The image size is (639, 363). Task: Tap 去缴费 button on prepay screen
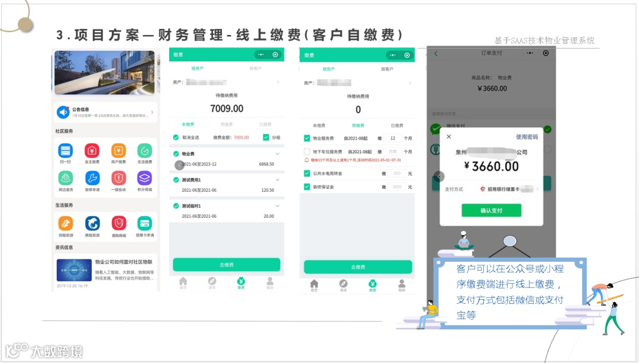click(358, 267)
